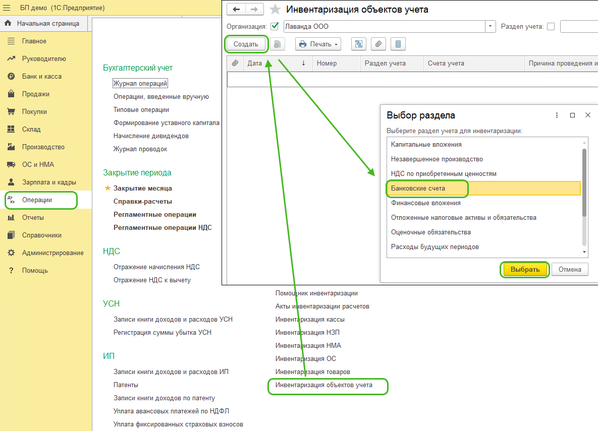This screenshot has height=431, width=598.
Task: Open the Отчеты section
Action: click(33, 217)
